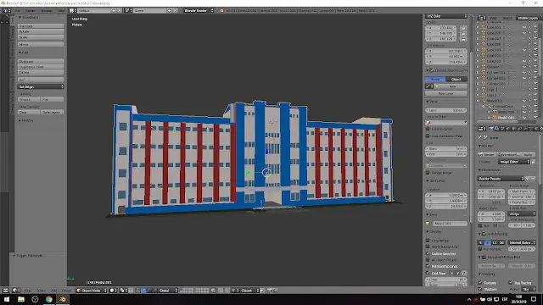Image resolution: width=543 pixels, height=305 pixels.
Task: Open Blender from the Windows taskbar
Action: point(63,299)
